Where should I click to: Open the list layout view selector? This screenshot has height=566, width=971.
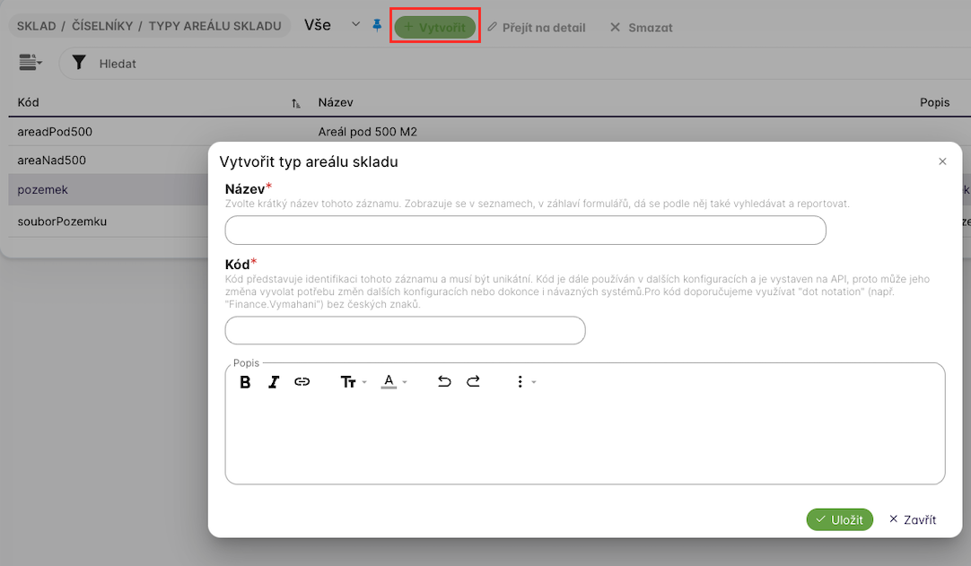31,63
